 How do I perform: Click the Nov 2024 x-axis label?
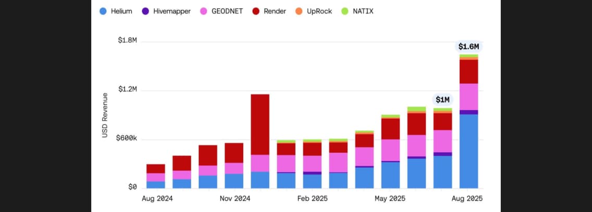235,198
